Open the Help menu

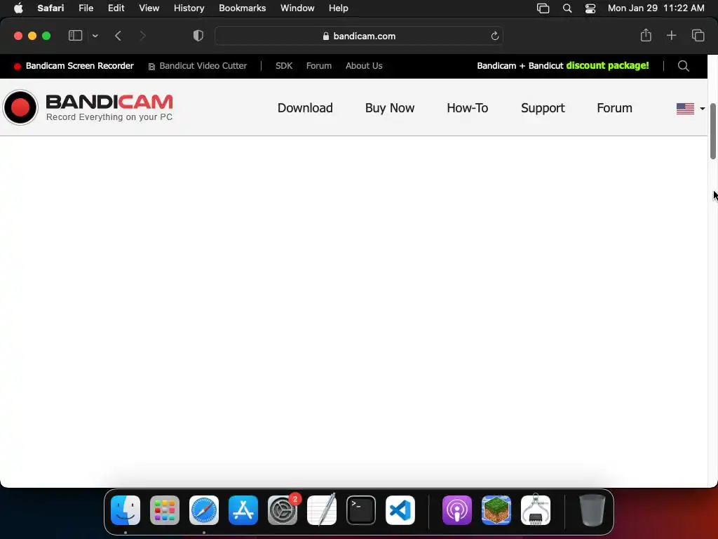[339, 8]
